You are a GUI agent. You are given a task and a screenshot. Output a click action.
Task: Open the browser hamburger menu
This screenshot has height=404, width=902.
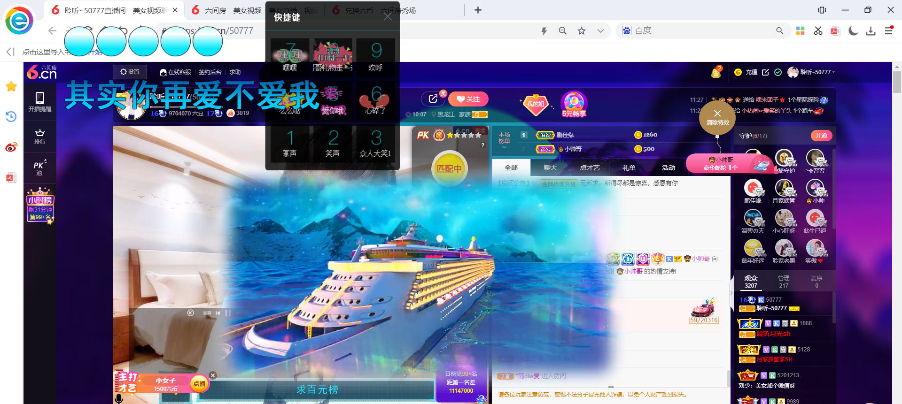[x=888, y=31]
